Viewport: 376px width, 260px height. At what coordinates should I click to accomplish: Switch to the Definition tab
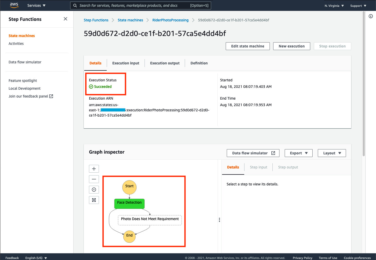click(199, 63)
